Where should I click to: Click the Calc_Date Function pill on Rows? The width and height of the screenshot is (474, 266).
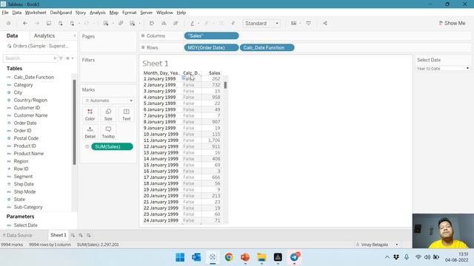coord(267,47)
